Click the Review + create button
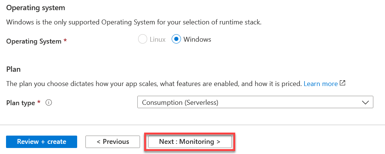Screen dimensions: 385x154 coord(41,142)
